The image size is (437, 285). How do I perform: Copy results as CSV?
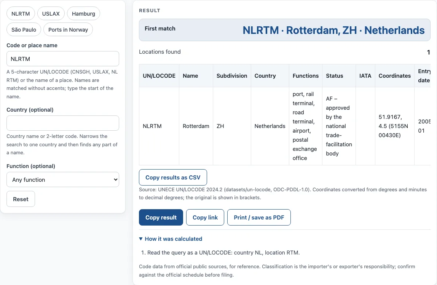pos(173,177)
